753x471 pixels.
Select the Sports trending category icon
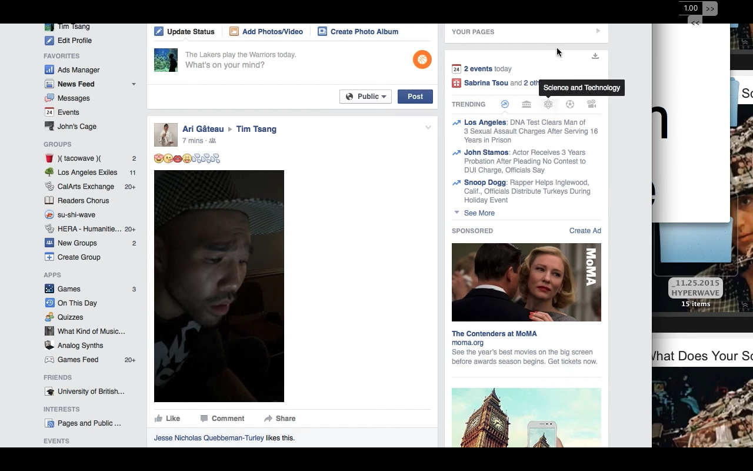pos(570,104)
